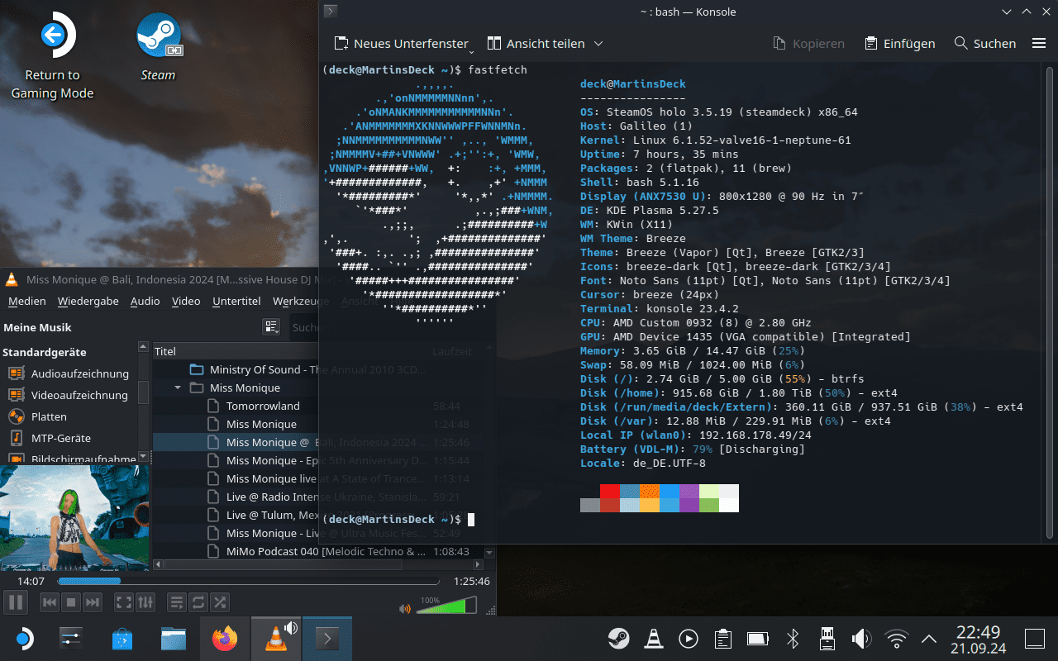Open the application launcher in taskbar

pyautogui.click(x=23, y=639)
